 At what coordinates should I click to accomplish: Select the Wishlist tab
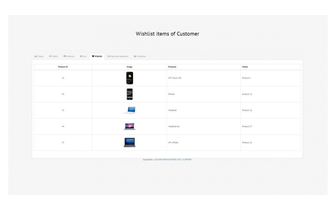(x=97, y=56)
